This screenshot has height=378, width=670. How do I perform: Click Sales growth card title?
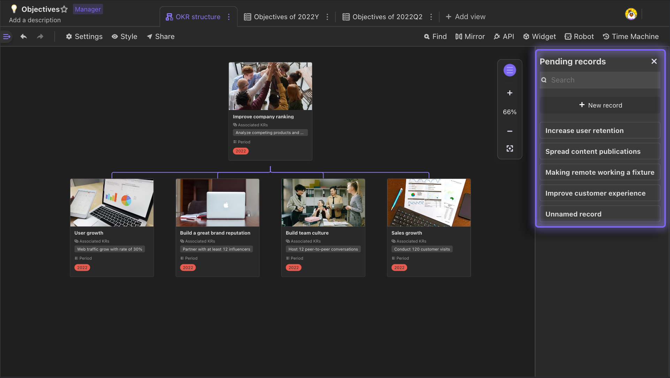406,233
